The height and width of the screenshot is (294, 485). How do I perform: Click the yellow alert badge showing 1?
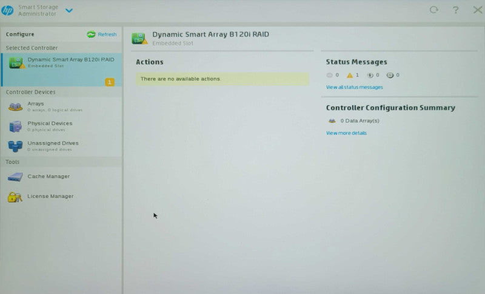coord(110,82)
